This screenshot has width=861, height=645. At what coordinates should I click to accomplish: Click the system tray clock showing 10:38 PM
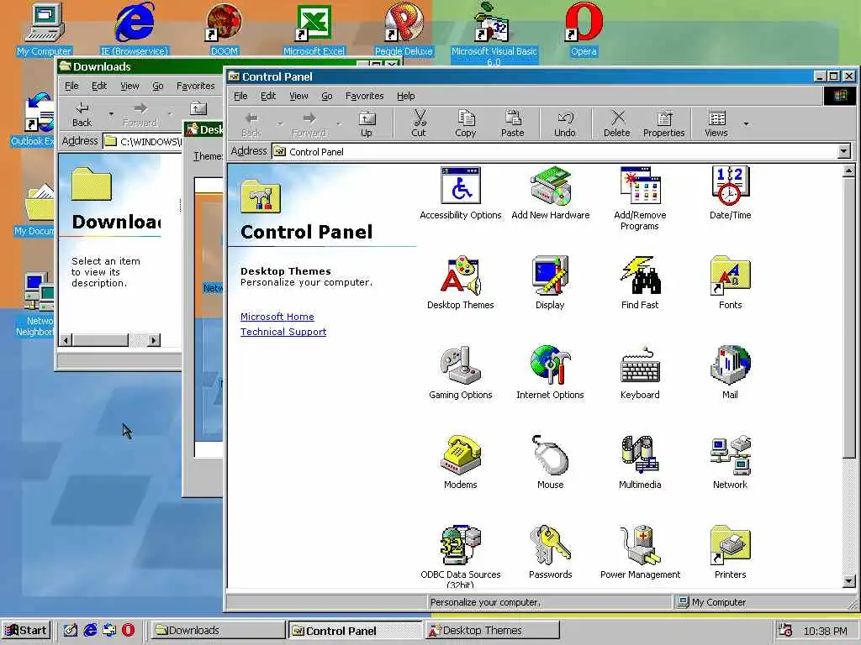825,632
